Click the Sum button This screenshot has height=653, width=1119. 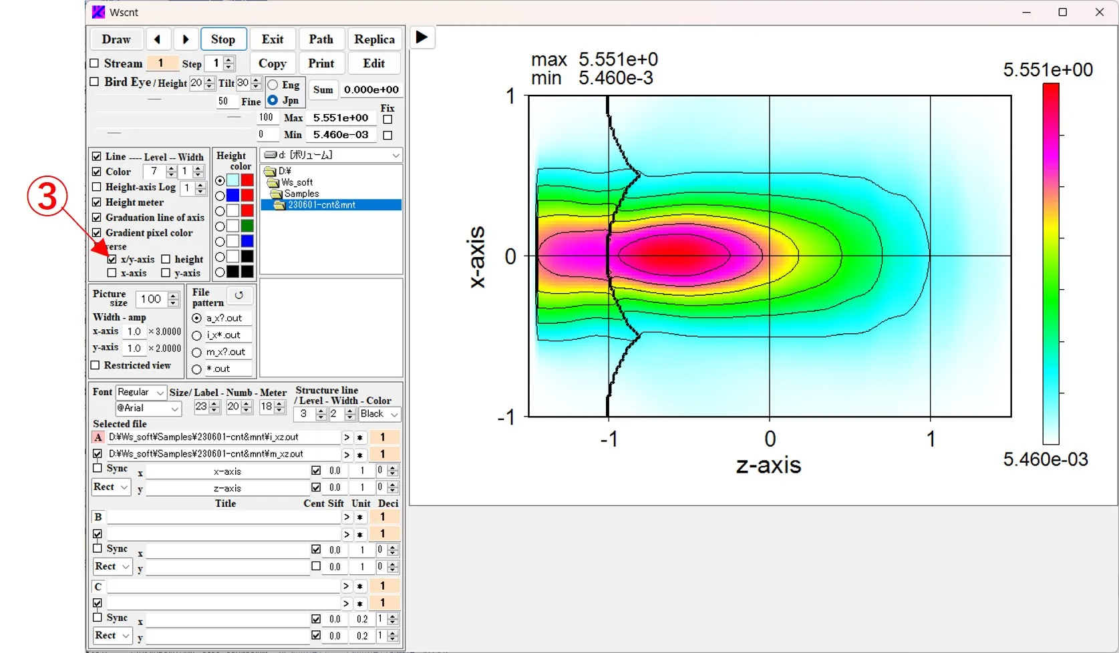[323, 90]
